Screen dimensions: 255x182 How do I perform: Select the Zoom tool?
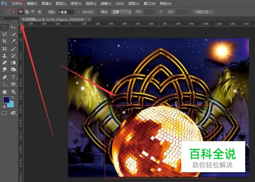click(13, 92)
